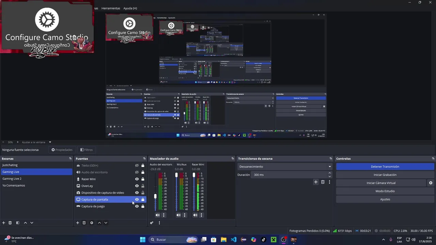
Task: Show the Audio del escritorio source
Action: 137,172
